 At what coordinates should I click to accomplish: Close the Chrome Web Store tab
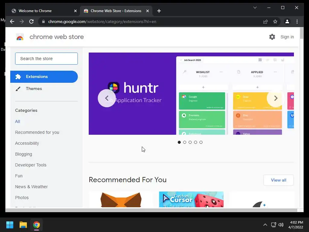coord(147,11)
